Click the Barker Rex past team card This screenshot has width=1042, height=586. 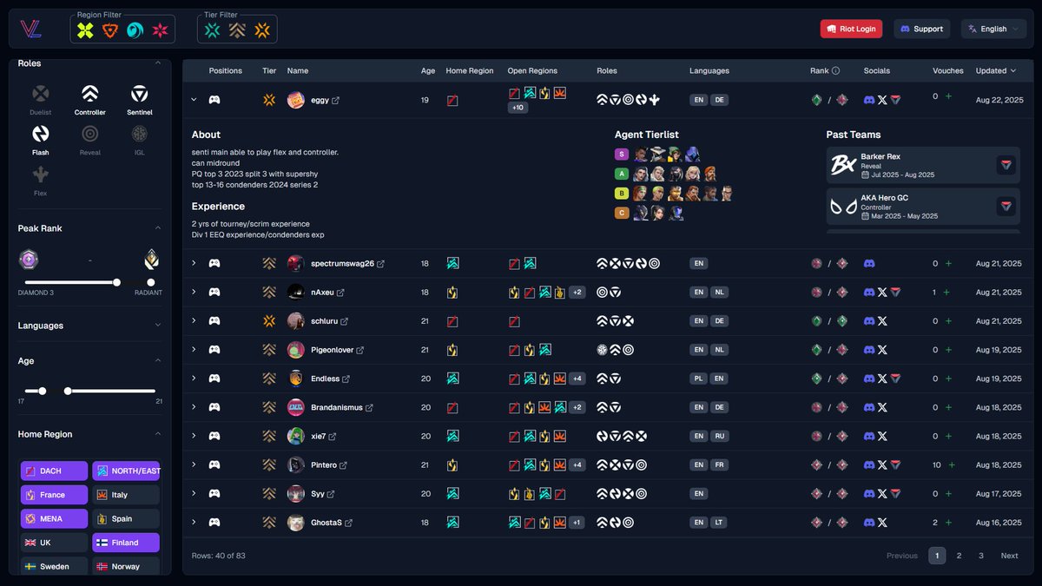click(923, 165)
